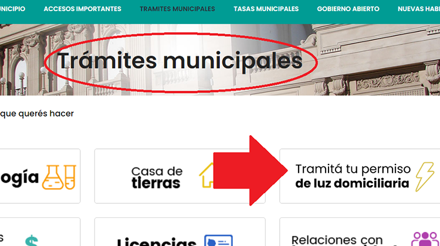Click the yellow house icon
440x246 pixels.
pos(205,176)
